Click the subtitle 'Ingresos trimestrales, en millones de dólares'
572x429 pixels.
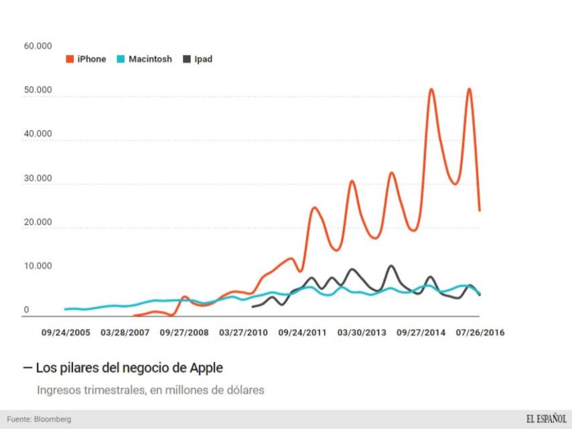[151, 390]
